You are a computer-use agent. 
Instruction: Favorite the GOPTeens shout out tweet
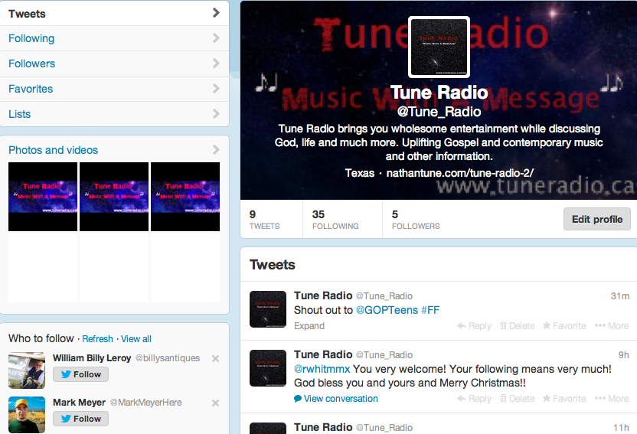564,326
